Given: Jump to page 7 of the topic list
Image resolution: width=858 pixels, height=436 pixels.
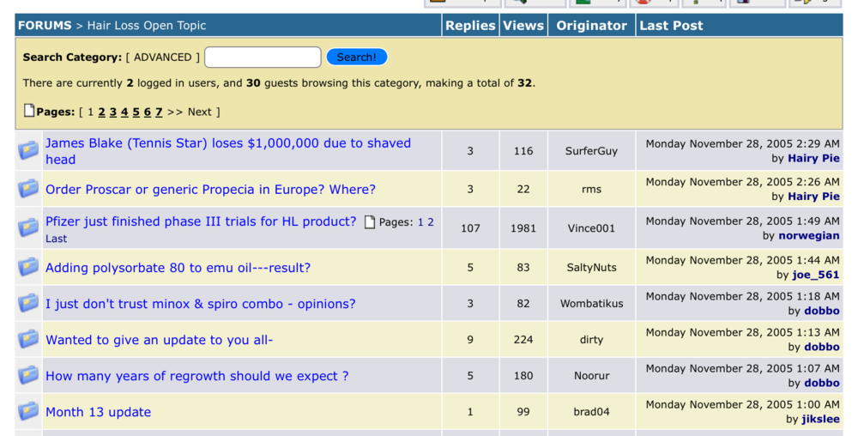Looking at the screenshot, I should pyautogui.click(x=159, y=112).
